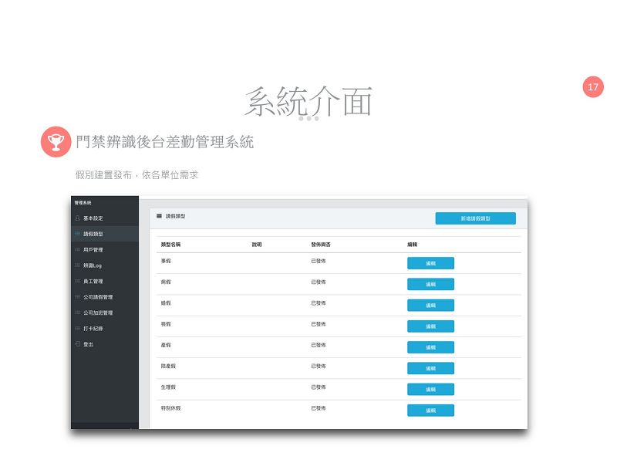Click 編輯 button for 喪假 row
Viewport: 617px width, 463px height.
pyautogui.click(x=430, y=326)
